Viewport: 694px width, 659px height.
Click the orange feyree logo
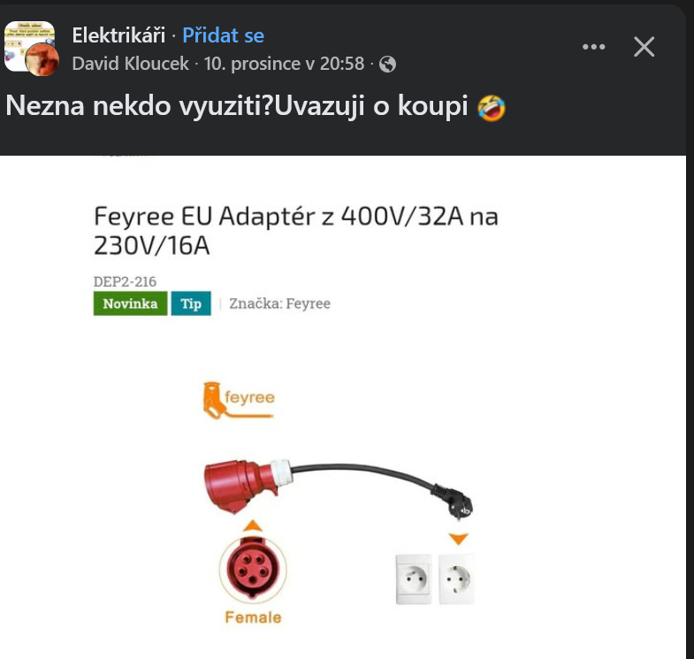click(x=239, y=400)
